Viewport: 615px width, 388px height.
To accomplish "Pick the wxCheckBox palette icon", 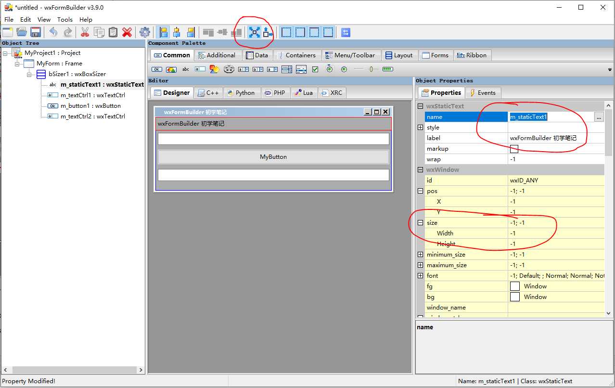I will coord(315,69).
